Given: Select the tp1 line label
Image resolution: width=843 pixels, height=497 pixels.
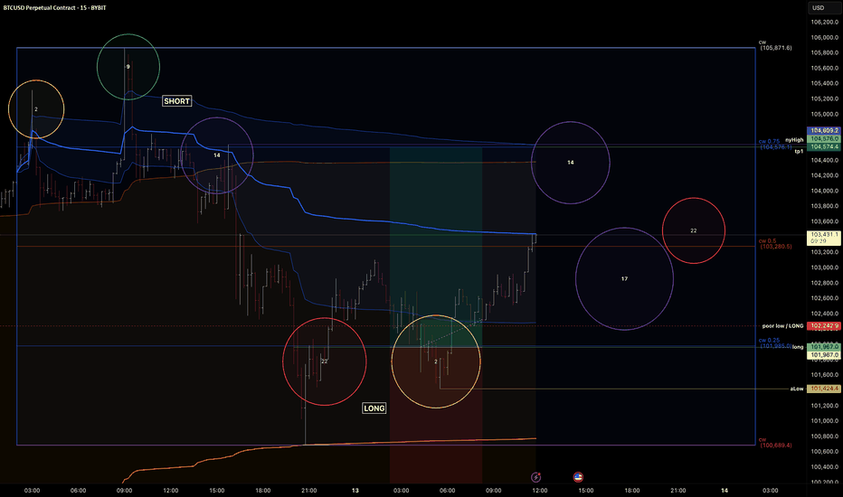Looking at the screenshot, I should coord(799,152).
